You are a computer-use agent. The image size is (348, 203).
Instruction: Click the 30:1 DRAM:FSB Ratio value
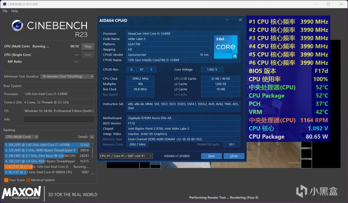pyautogui.click(x=232, y=145)
